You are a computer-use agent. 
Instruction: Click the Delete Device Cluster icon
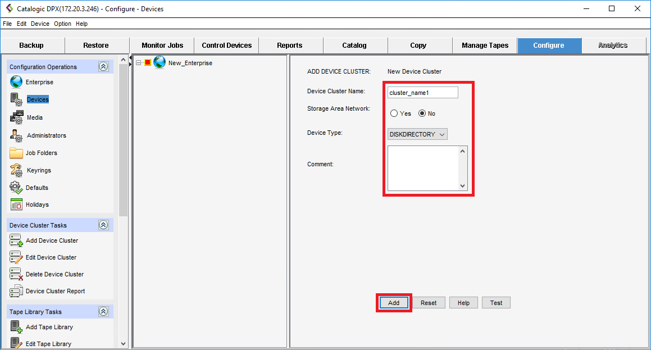click(x=16, y=274)
